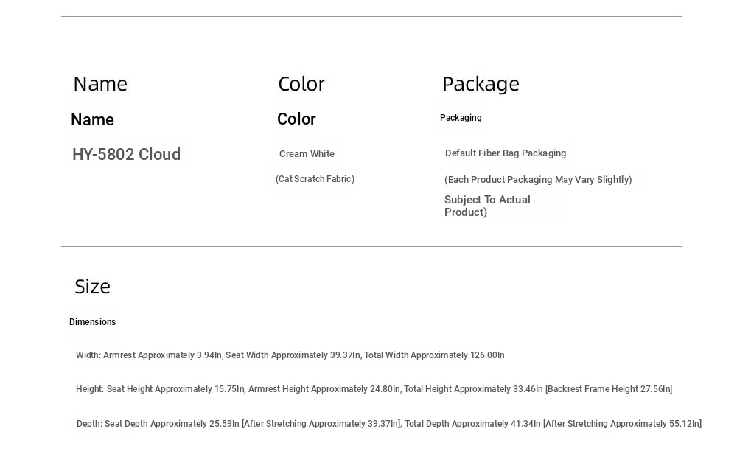Click the bold Name subheading

point(93,119)
